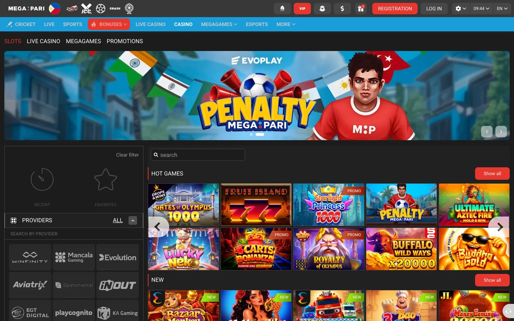Open the VIP section

(302, 9)
